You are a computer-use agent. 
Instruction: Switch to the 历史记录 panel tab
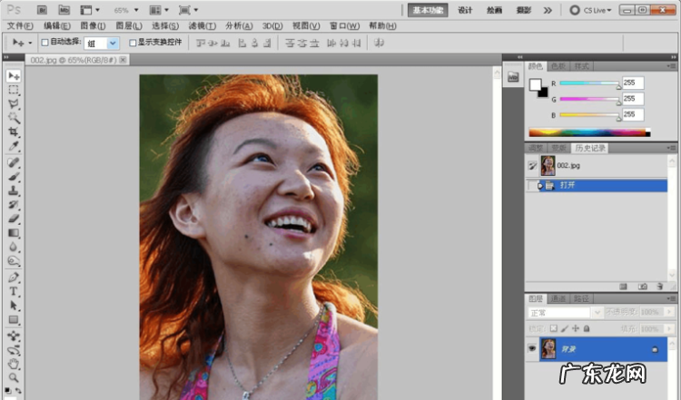(x=588, y=148)
